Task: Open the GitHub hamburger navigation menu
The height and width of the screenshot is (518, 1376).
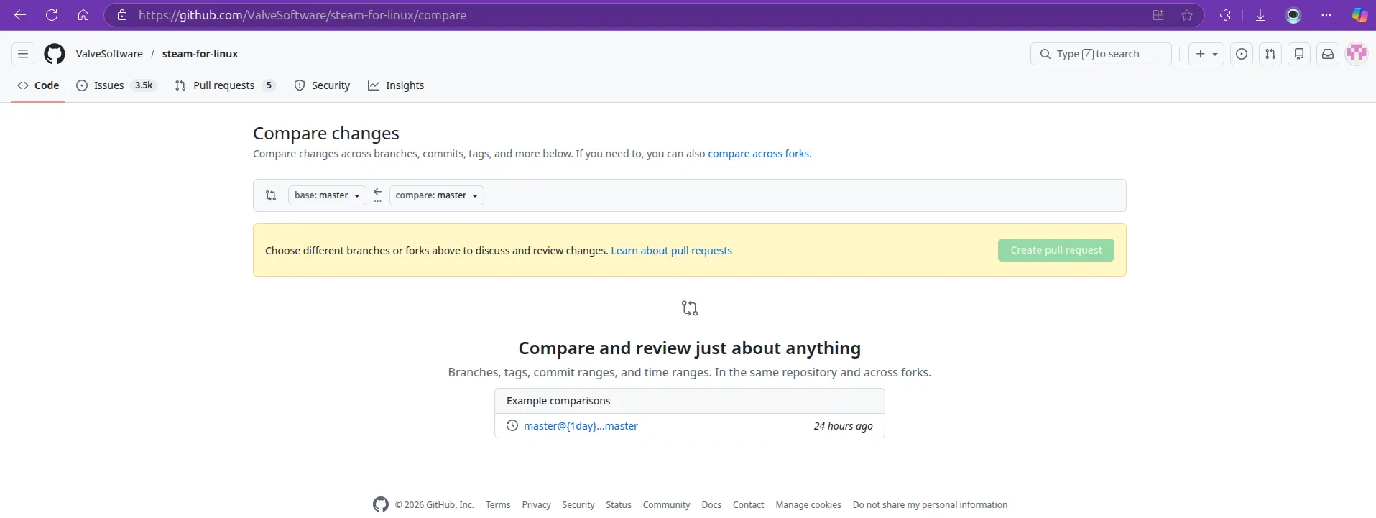Action: pyautogui.click(x=23, y=54)
